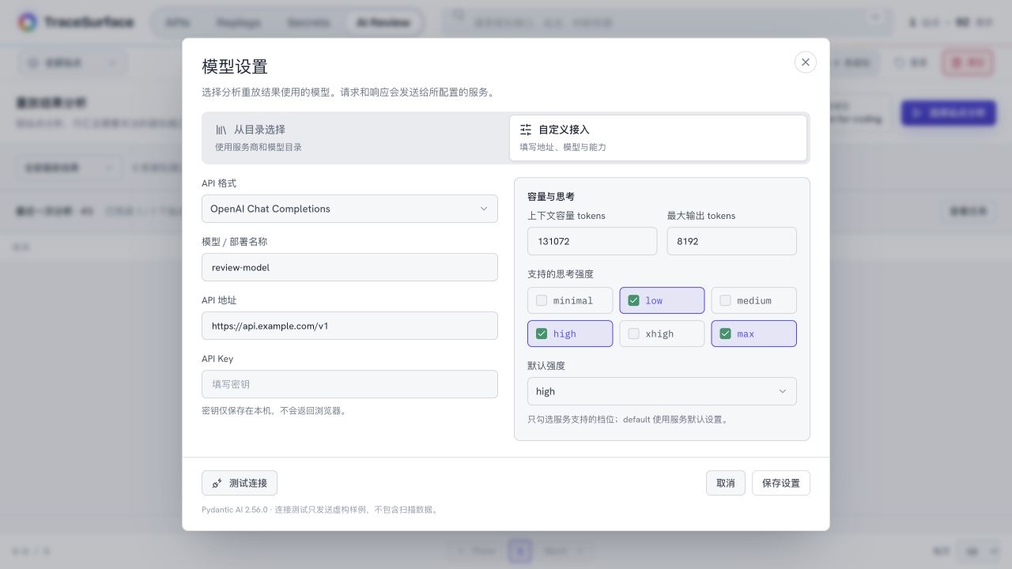Click the TraceSurface logo in the background header
The width and height of the screenshot is (1012, 569).
[76, 22]
